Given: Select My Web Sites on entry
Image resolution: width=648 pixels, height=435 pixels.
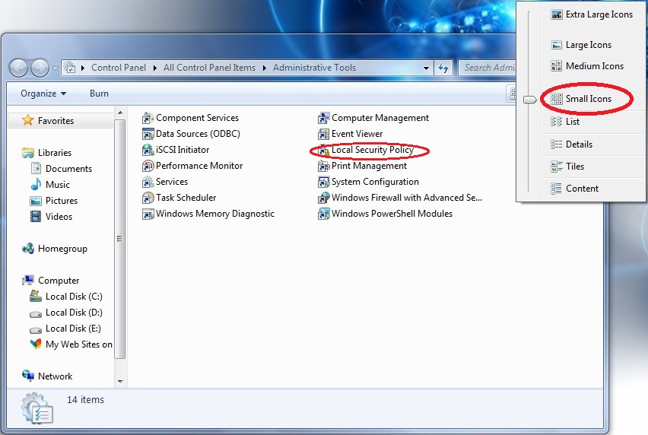Looking at the screenshot, I should pyautogui.click(x=71, y=344).
